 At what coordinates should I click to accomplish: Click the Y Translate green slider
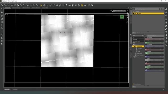click(155, 43)
